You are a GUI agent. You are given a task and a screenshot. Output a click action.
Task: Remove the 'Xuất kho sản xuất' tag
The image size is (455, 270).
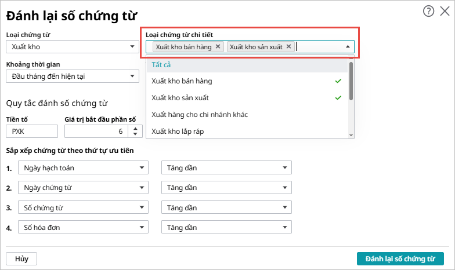tap(288, 46)
